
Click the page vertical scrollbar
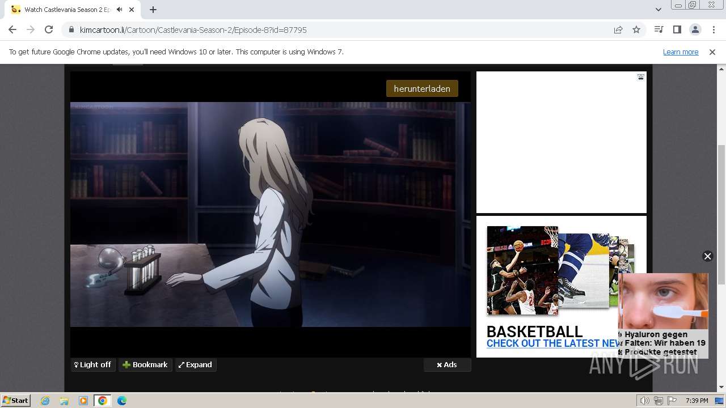(721, 215)
